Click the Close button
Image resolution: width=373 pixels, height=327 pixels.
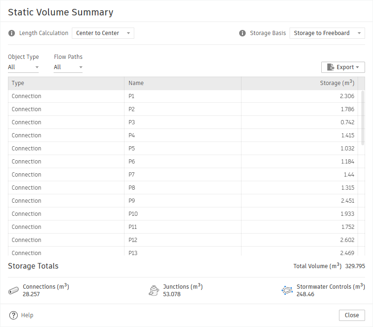(x=352, y=315)
